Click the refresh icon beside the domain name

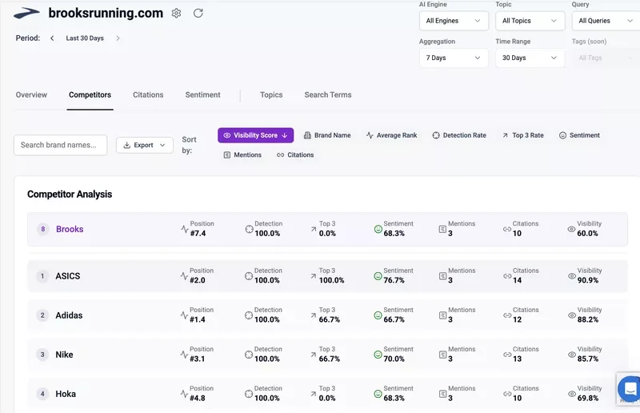[x=198, y=13]
